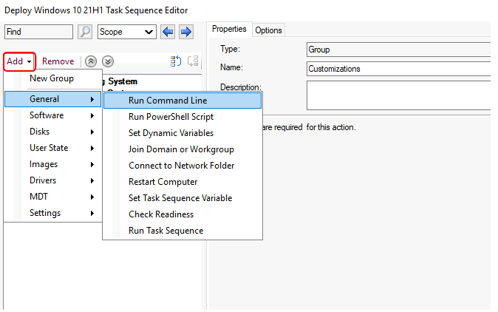Click the Name field containing Customizations
Viewport: 498px width, 312px height.
tap(398, 69)
